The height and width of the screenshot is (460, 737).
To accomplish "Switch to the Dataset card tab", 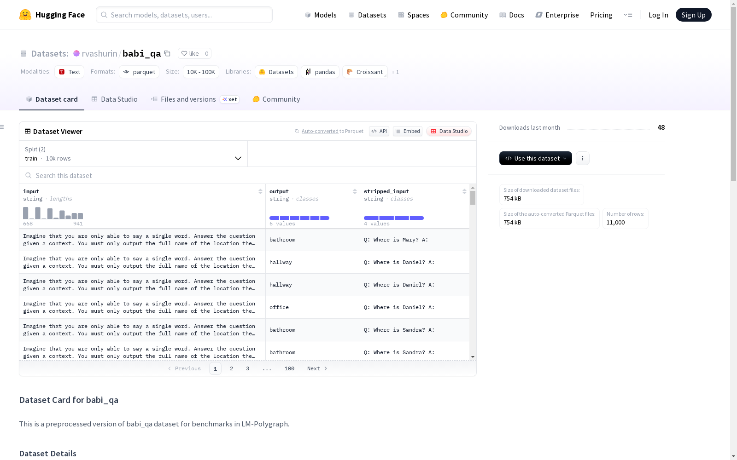I will pyautogui.click(x=52, y=99).
